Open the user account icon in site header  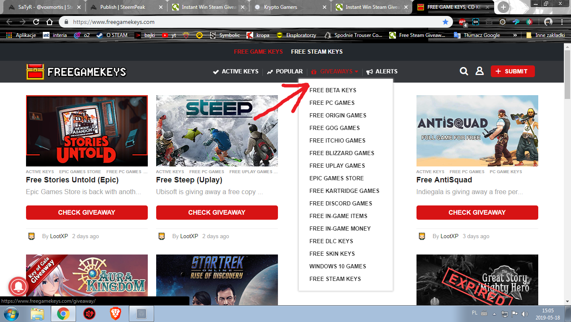(479, 71)
